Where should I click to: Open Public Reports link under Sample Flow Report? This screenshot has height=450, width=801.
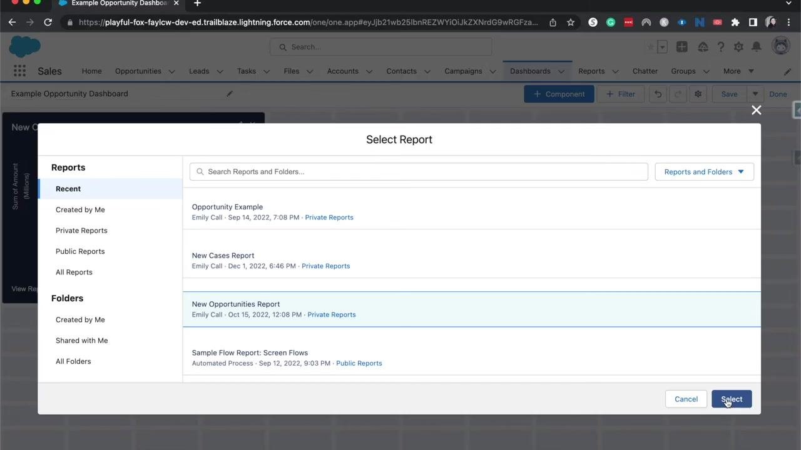[359, 363]
